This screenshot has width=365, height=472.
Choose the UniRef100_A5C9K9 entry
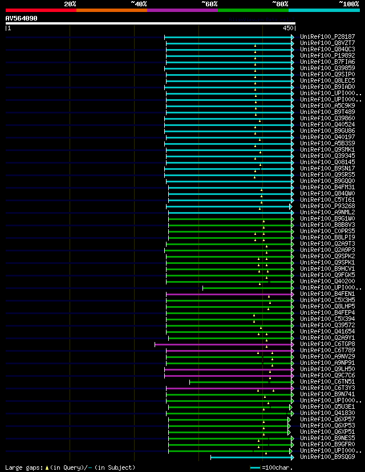pyautogui.click(x=327, y=105)
